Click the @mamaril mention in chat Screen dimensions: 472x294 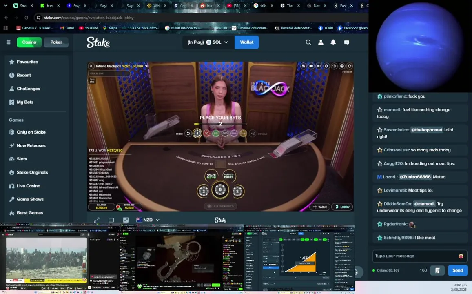(424, 204)
